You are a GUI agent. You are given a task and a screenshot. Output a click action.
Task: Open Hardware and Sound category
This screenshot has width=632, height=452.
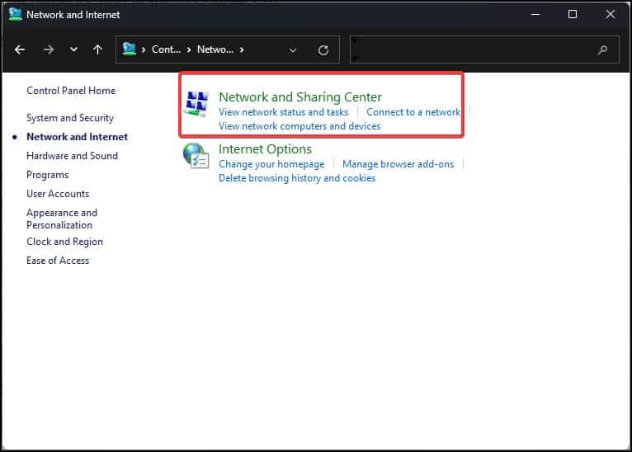click(72, 156)
